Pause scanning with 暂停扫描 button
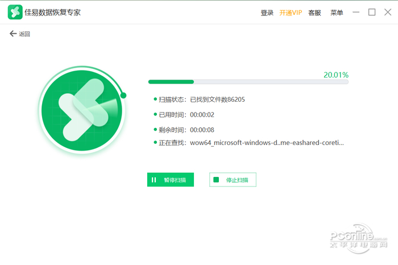The image size is (398, 265). point(171,180)
